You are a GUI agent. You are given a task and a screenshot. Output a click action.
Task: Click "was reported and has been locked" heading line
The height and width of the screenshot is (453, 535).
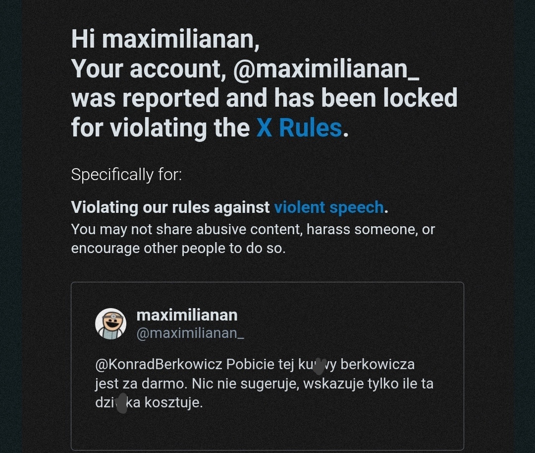coord(264,98)
